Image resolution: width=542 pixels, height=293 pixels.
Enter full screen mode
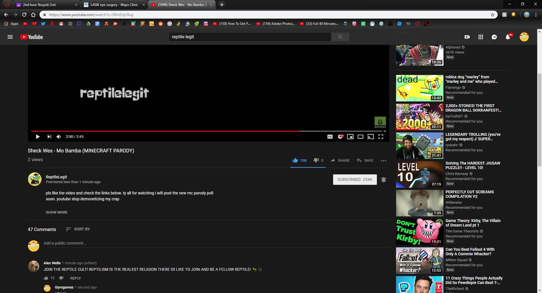coord(381,137)
